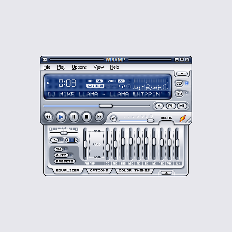Open files with the Eject button
Screen dimensions: 232x232
pos(159,106)
